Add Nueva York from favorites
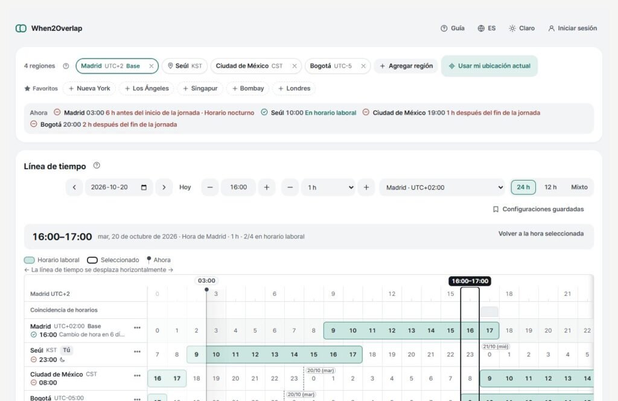 pos(89,88)
